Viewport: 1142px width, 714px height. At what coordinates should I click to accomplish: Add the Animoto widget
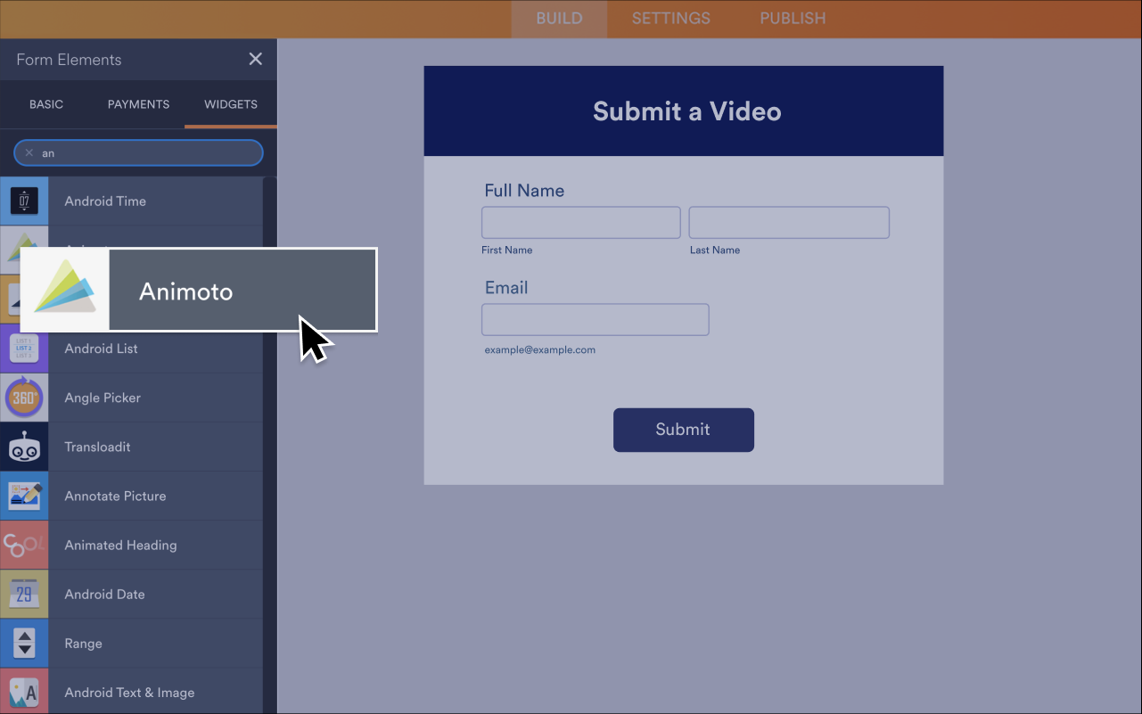(185, 291)
